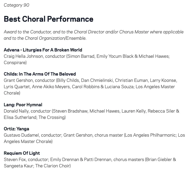Select the "Requiem Of Light" title
This screenshot has width=188, height=177.
pyautogui.click(x=22, y=153)
